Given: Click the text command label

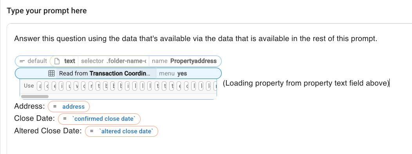Looking at the screenshot, I should click(x=70, y=61).
